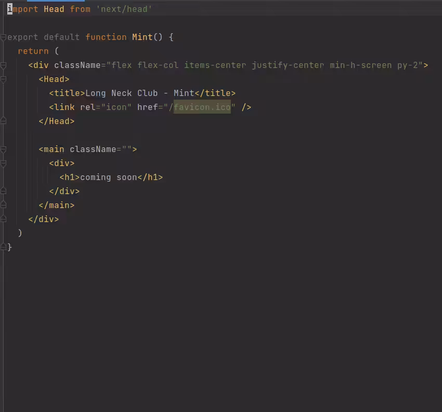Collapse the main className fold marker
This screenshot has width=442, height=412.
click(4, 149)
